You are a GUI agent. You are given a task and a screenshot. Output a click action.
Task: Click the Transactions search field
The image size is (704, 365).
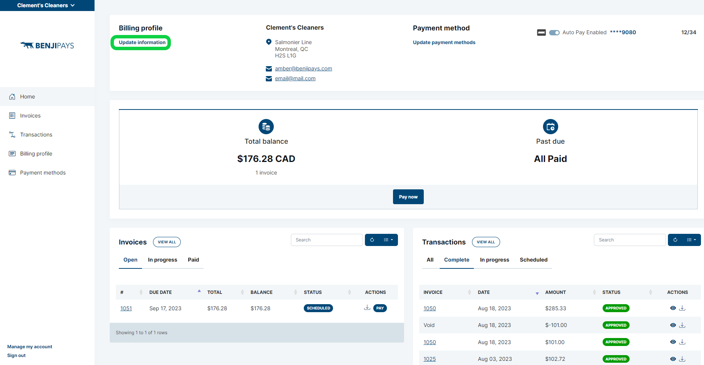tap(630, 240)
